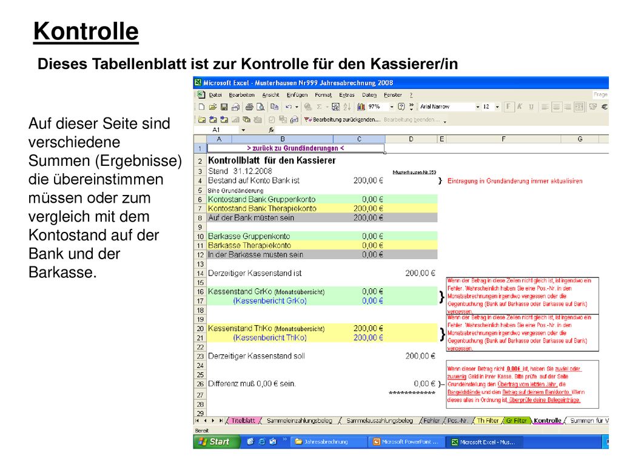Switch to the Sammeleinzahlungsbeleg sheet tab
This screenshot has width=621, height=465.
(x=300, y=421)
